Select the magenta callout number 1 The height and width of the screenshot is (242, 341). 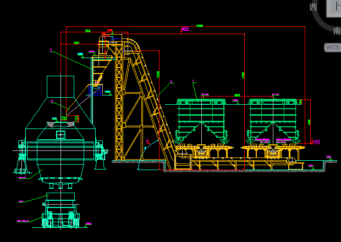pos(193,81)
